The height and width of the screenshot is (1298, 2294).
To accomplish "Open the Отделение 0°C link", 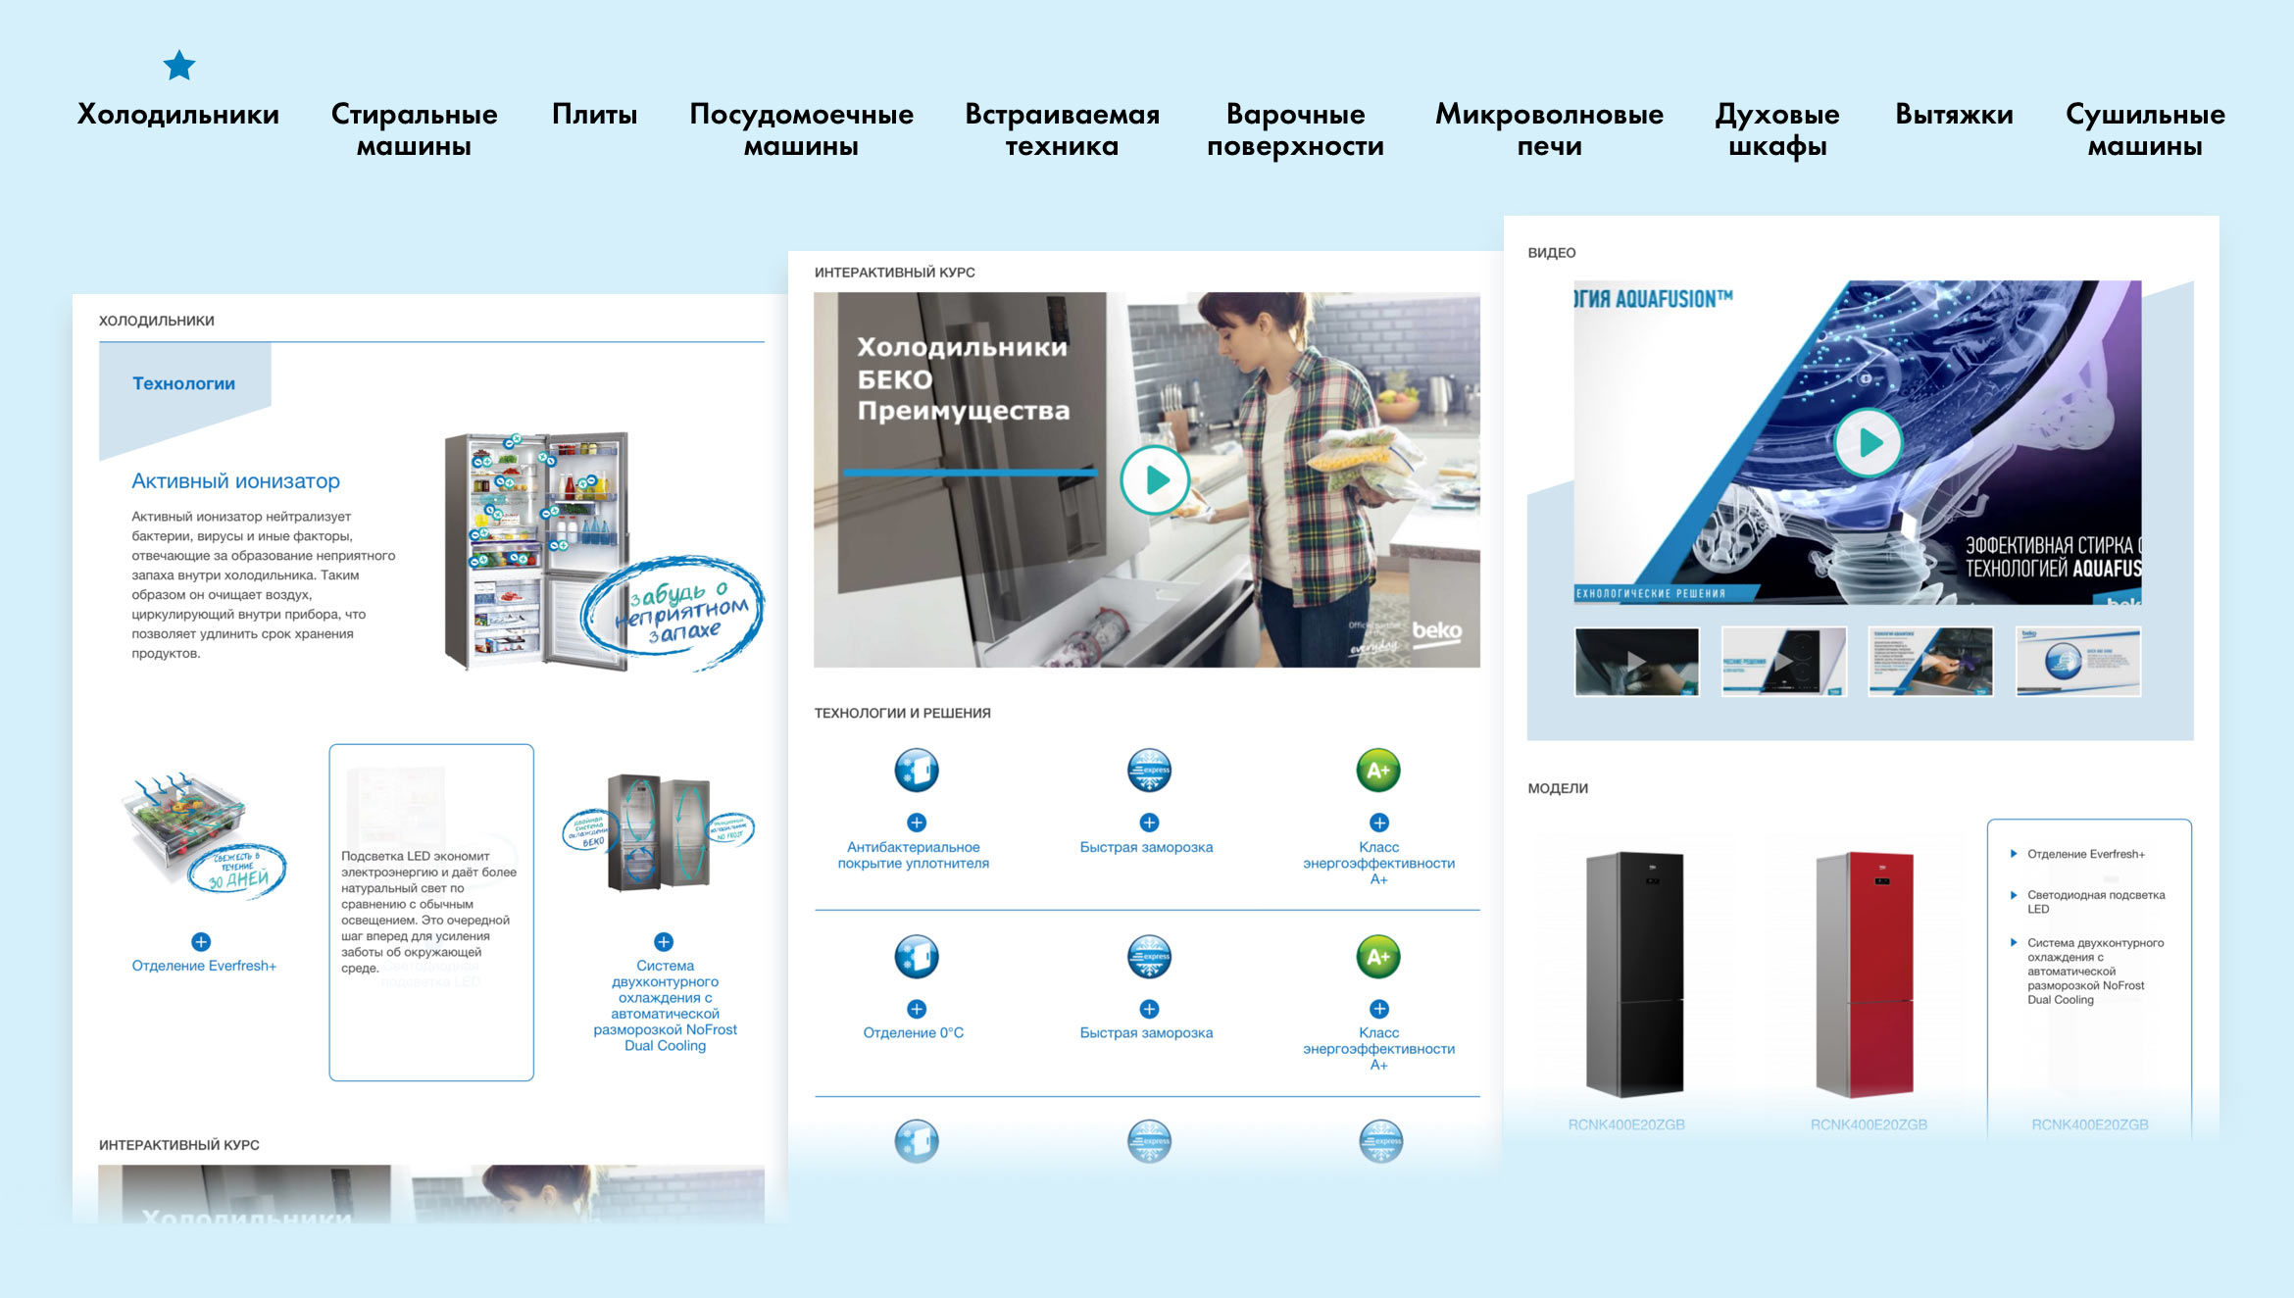I will (x=914, y=1032).
